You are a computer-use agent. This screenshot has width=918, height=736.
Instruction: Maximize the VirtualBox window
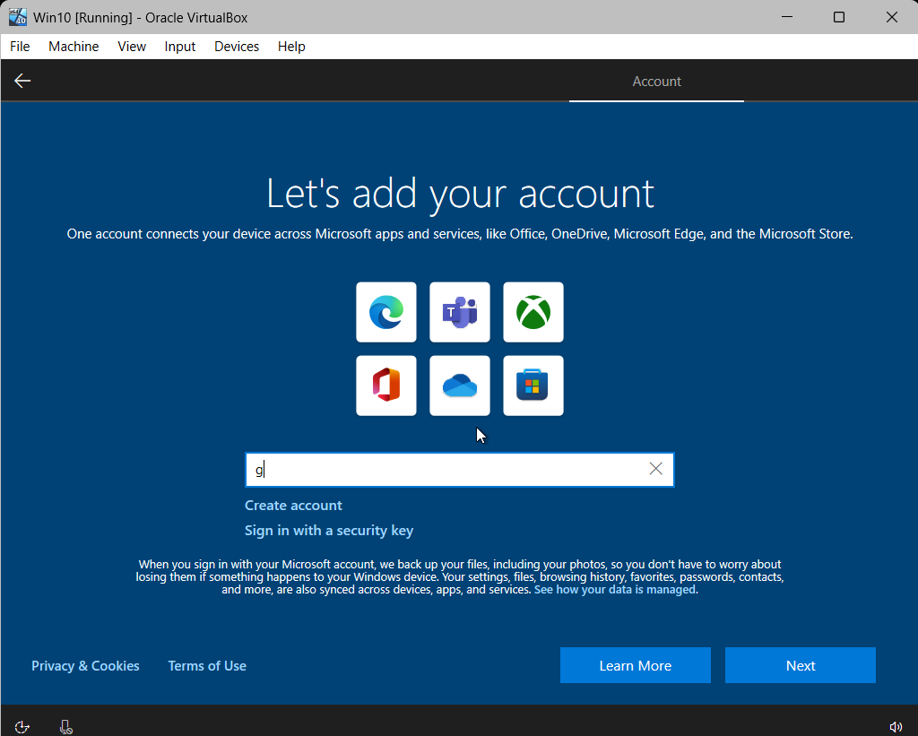coord(839,17)
